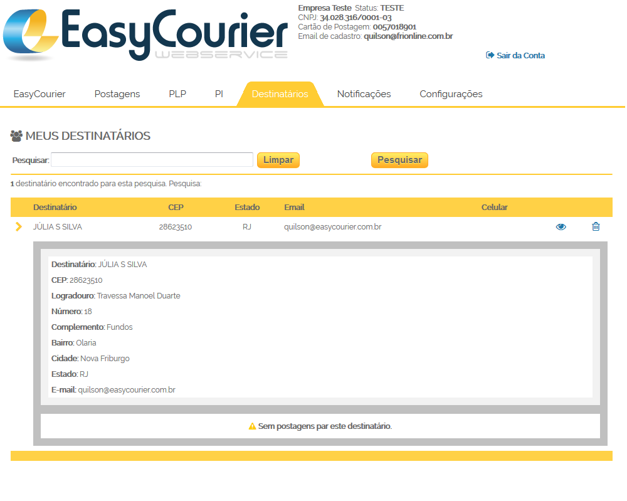Click the CEP column header

(x=176, y=207)
